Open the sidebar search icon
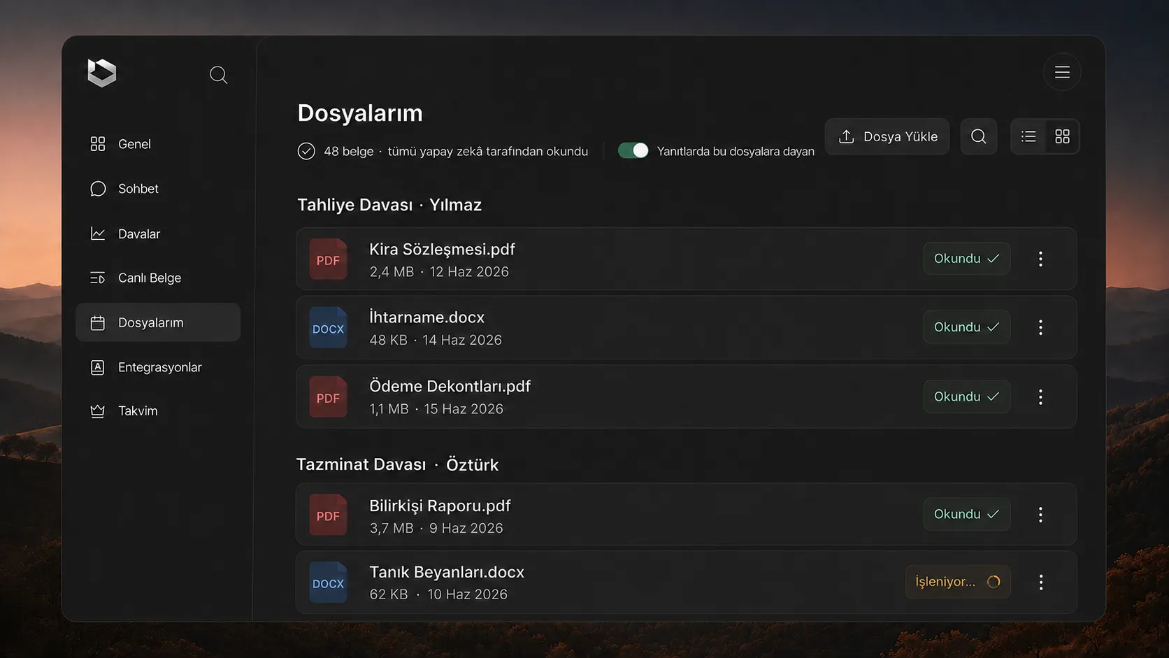This screenshot has height=658, width=1169. point(218,75)
